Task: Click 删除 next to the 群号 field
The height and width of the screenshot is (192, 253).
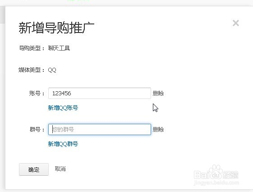Action: pos(158,130)
